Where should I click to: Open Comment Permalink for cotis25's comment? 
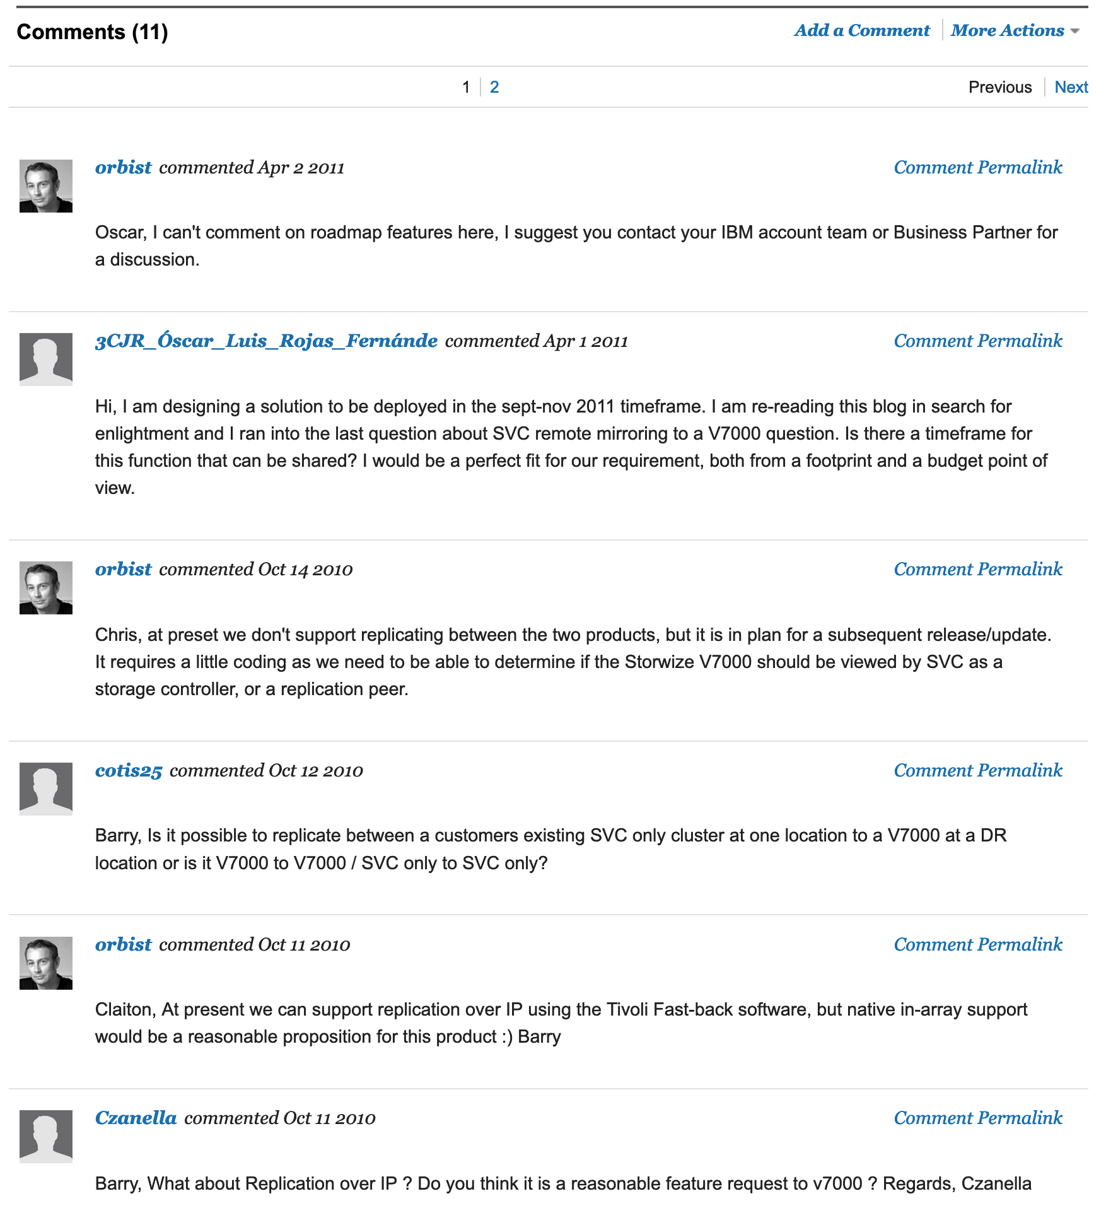pos(978,770)
